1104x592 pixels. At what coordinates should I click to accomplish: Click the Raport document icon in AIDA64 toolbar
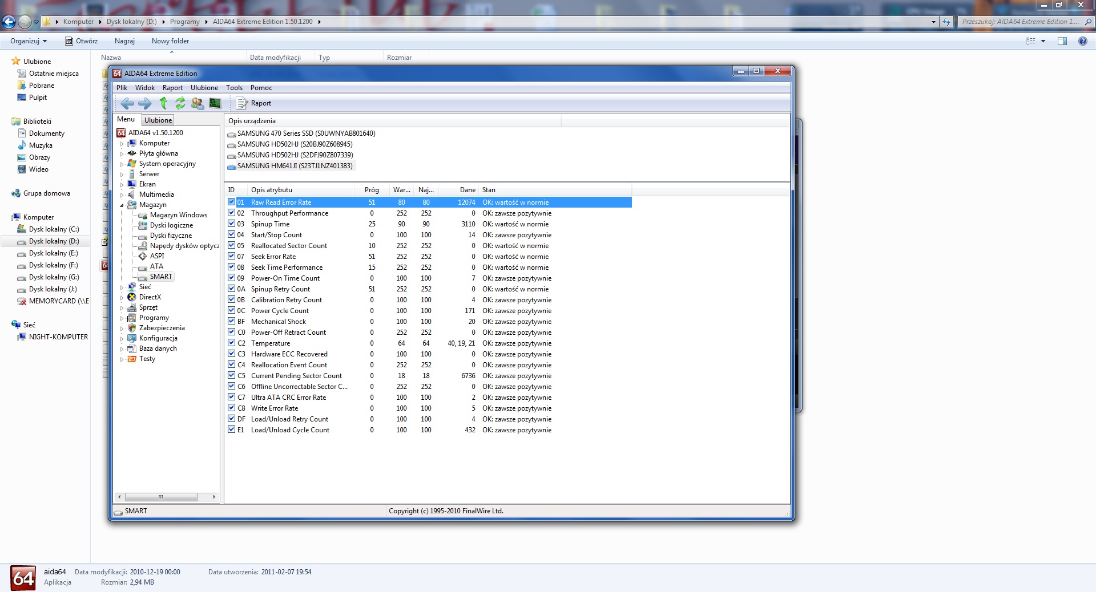coord(242,103)
